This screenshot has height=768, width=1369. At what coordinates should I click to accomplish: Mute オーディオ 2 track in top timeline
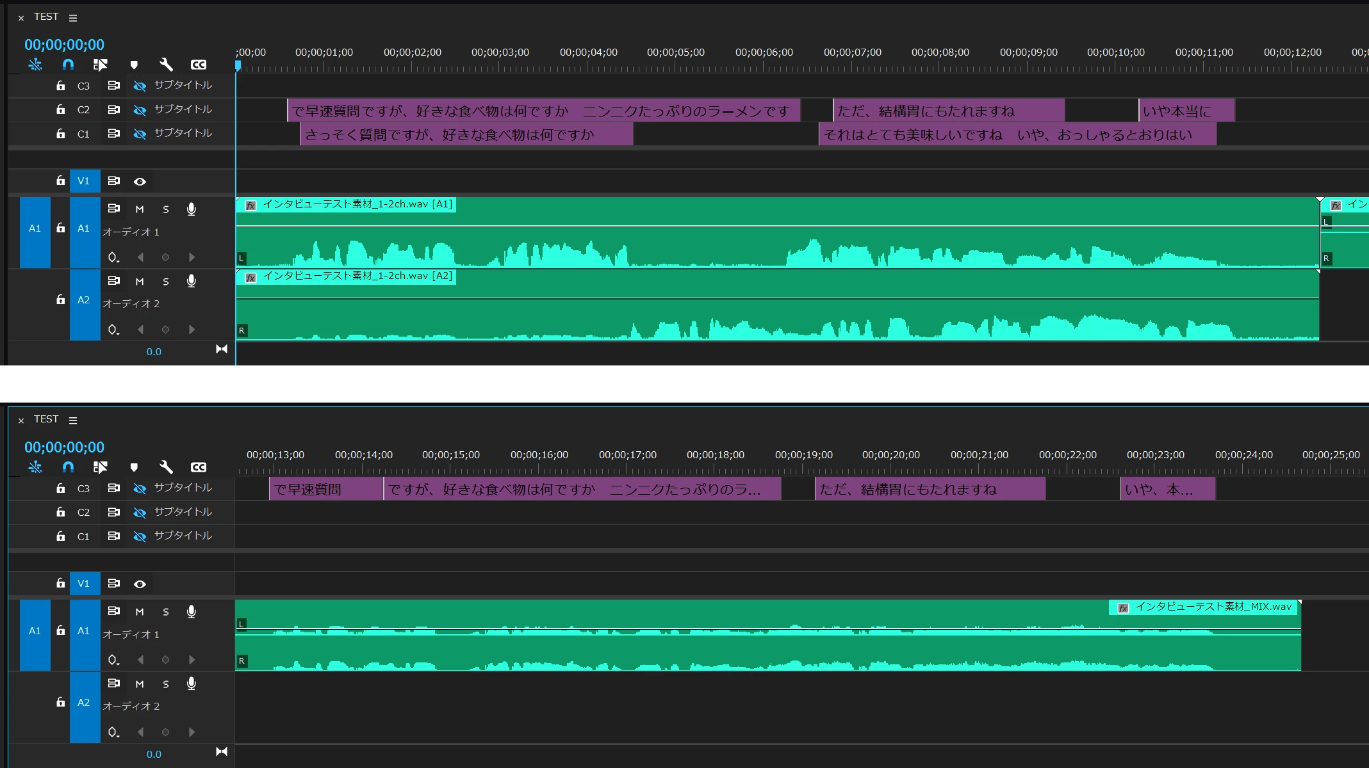pyautogui.click(x=140, y=282)
